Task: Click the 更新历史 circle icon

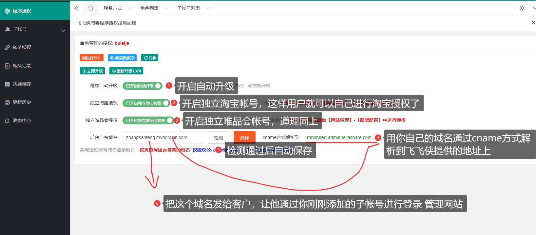Action: click(x=7, y=102)
